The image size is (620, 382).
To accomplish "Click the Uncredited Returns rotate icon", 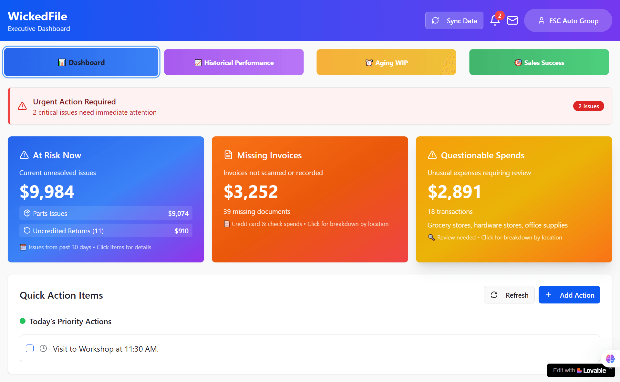I will click(x=27, y=230).
